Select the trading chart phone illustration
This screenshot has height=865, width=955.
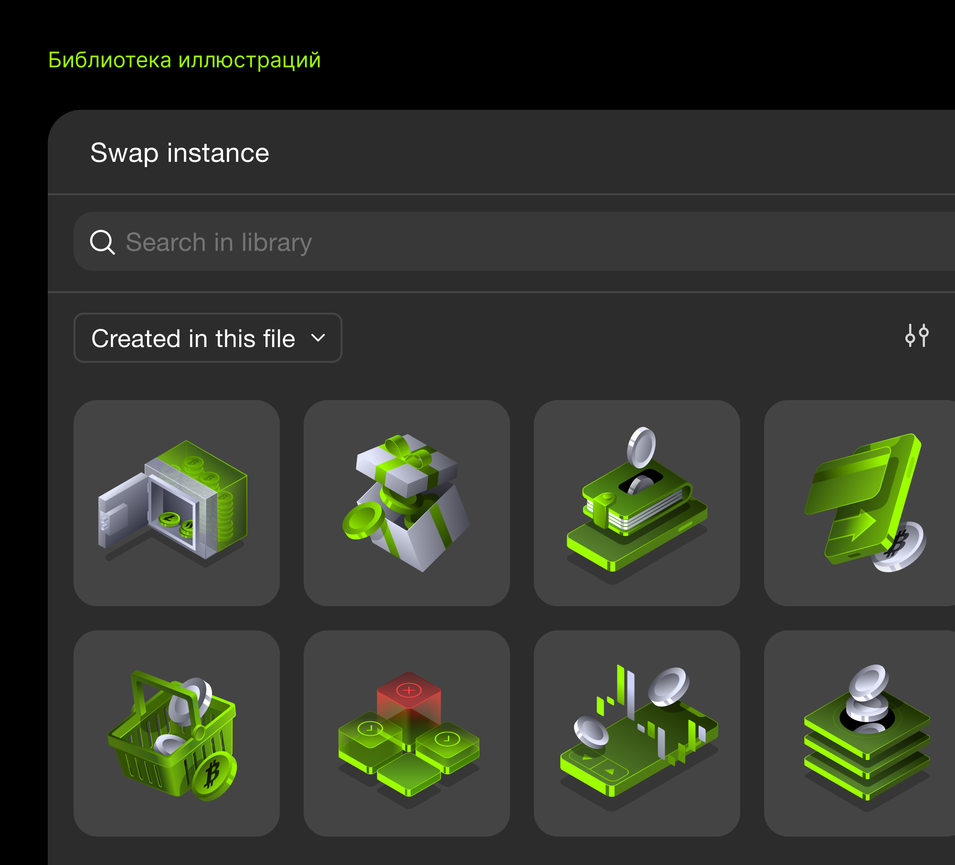pyautogui.click(x=637, y=733)
